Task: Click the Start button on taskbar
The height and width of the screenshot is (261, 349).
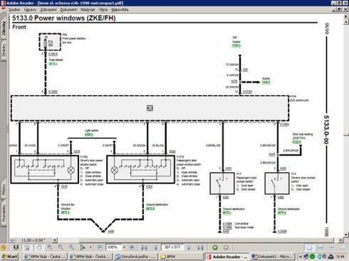Action: coord(9,257)
